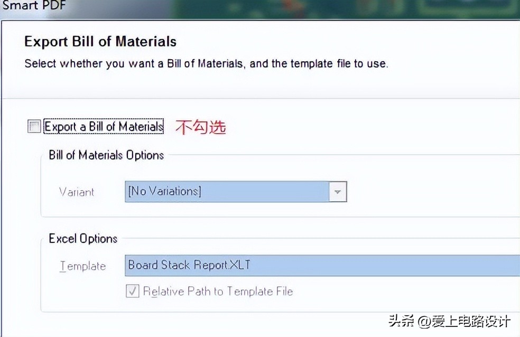
Task: Click the 头条 @爱上电路设计 watermark
Action: [x=449, y=321]
